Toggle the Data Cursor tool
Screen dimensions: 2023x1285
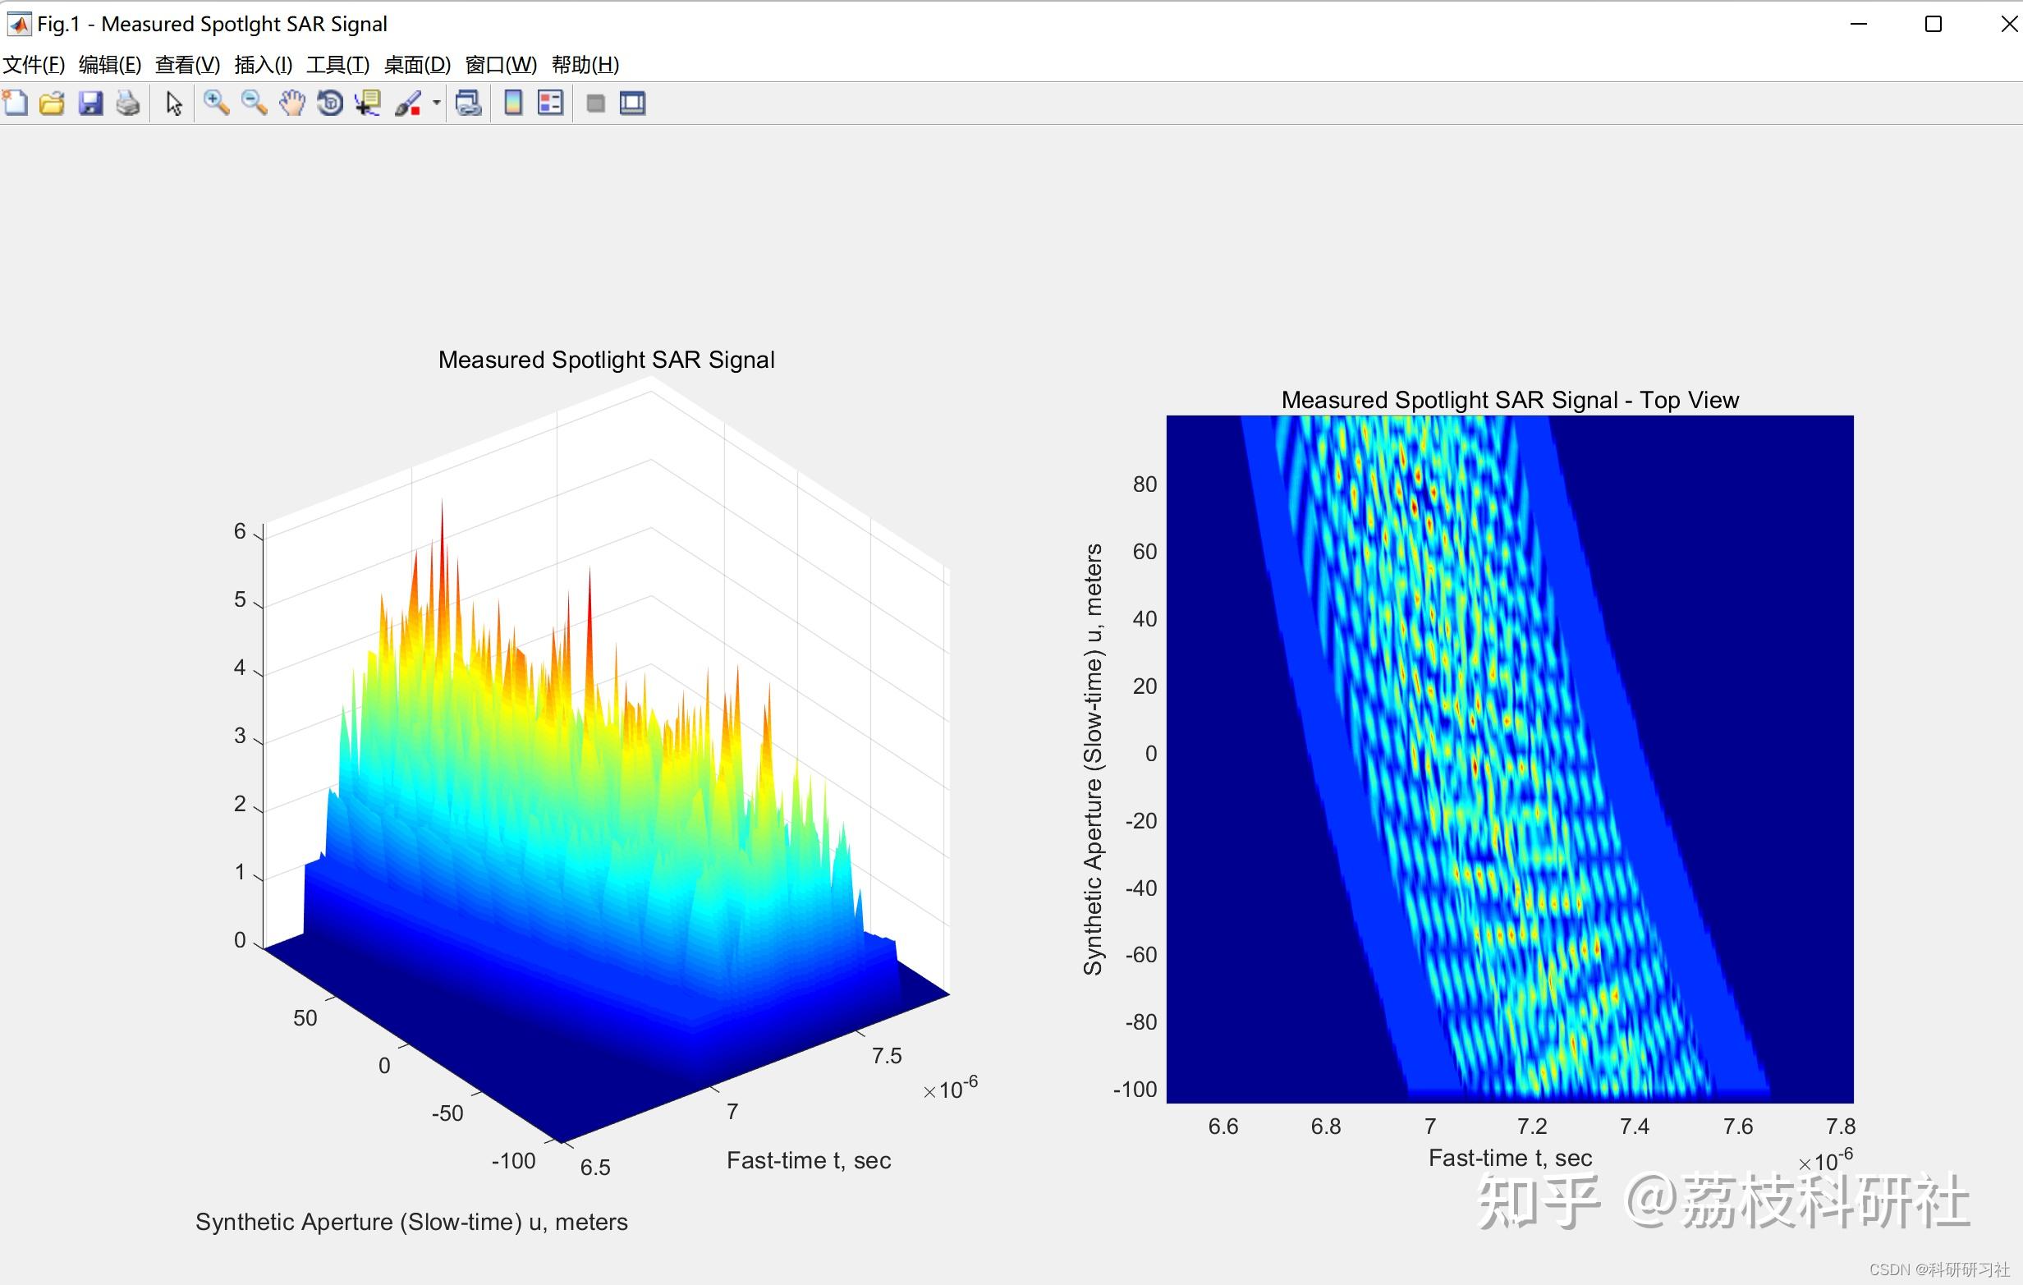click(x=368, y=103)
